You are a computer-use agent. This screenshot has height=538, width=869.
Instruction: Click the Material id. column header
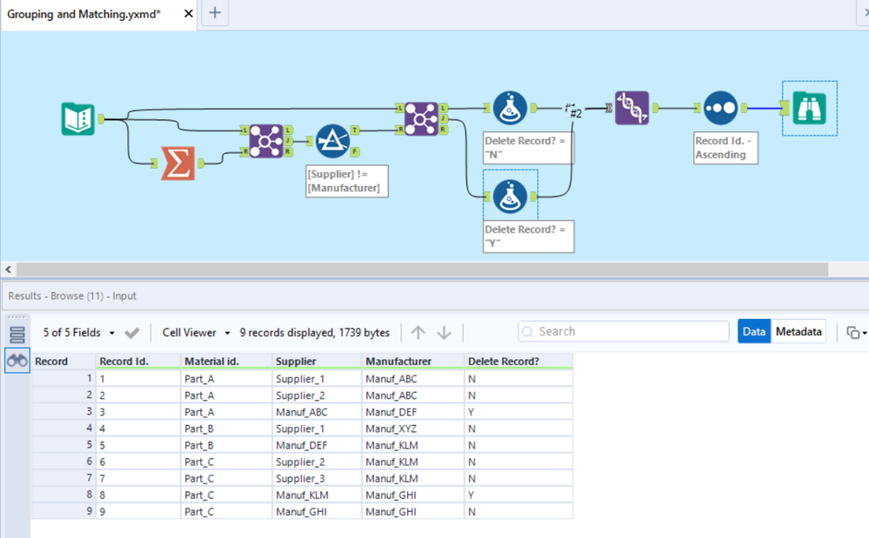pyautogui.click(x=227, y=361)
